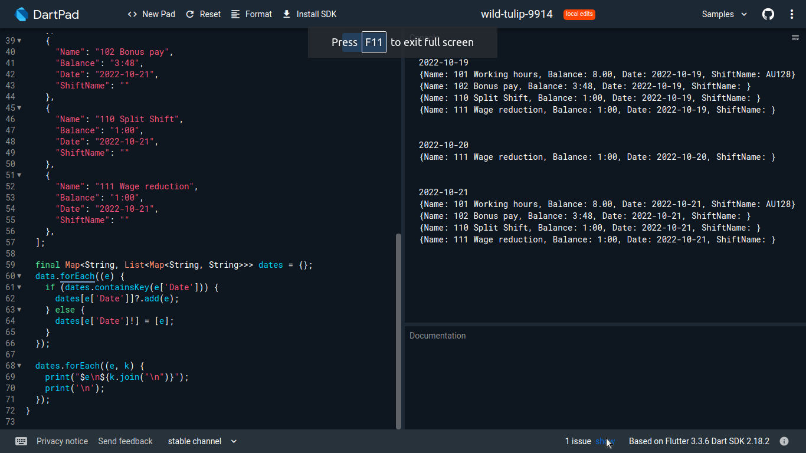The height and width of the screenshot is (453, 806).
Task: Click the keyboard shortcuts icon
Action: click(21, 441)
